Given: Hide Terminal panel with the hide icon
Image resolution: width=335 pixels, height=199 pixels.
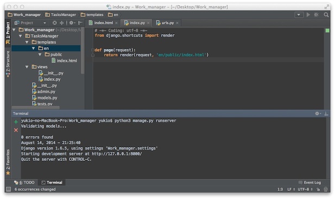Looking at the screenshot, I should pyautogui.click(x=326, y=114).
